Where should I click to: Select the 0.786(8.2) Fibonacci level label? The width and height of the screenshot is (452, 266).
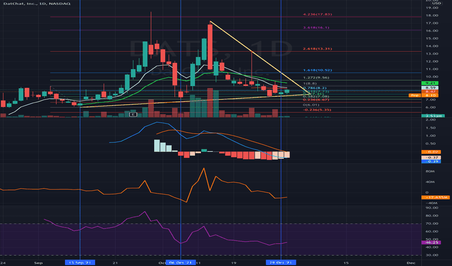pos(314,88)
